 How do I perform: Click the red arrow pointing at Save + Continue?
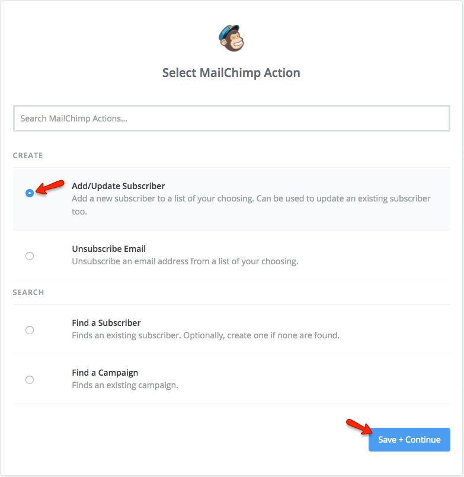357,427
